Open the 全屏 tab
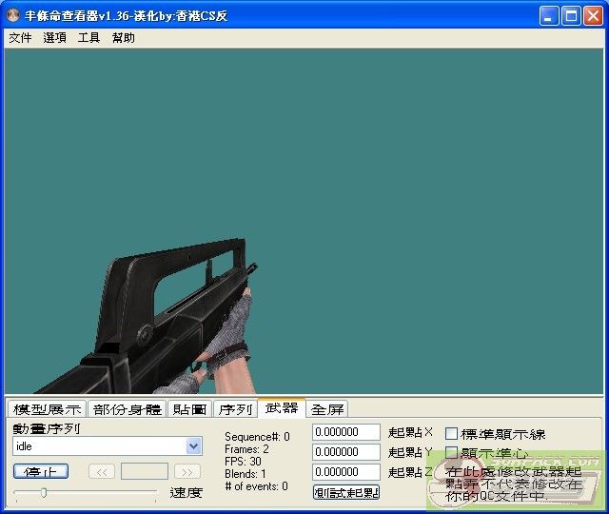 [x=327, y=409]
